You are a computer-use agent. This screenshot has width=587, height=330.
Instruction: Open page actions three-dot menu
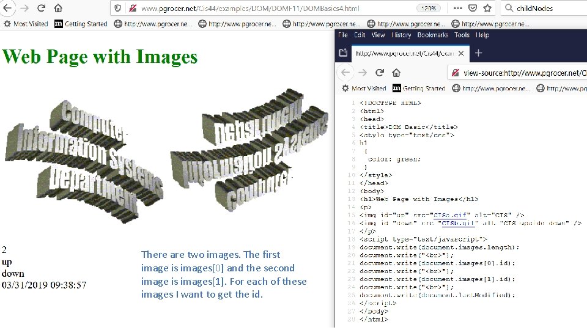tap(457, 8)
